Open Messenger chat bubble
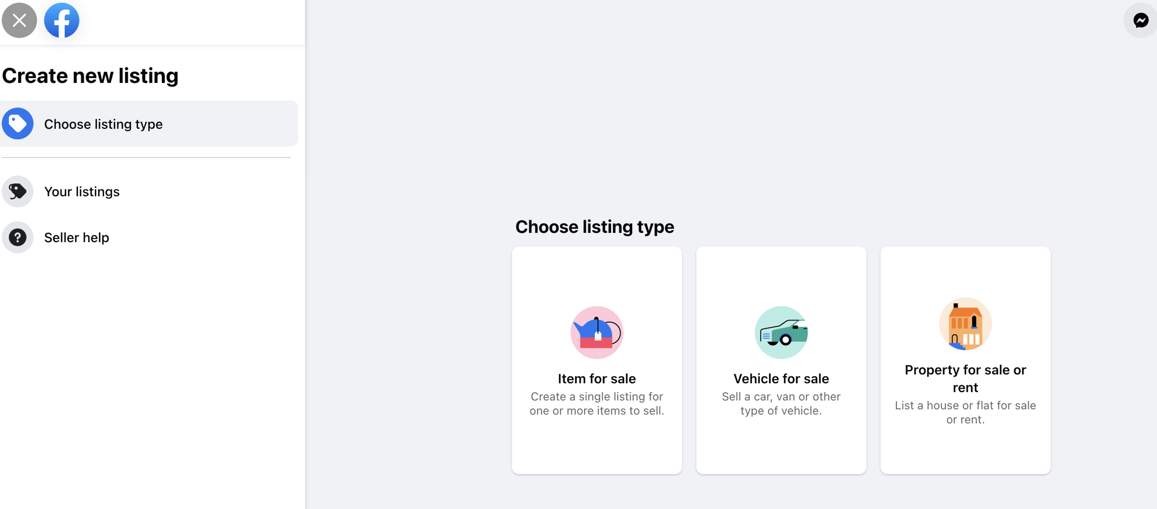This screenshot has width=1157, height=509. [x=1140, y=20]
